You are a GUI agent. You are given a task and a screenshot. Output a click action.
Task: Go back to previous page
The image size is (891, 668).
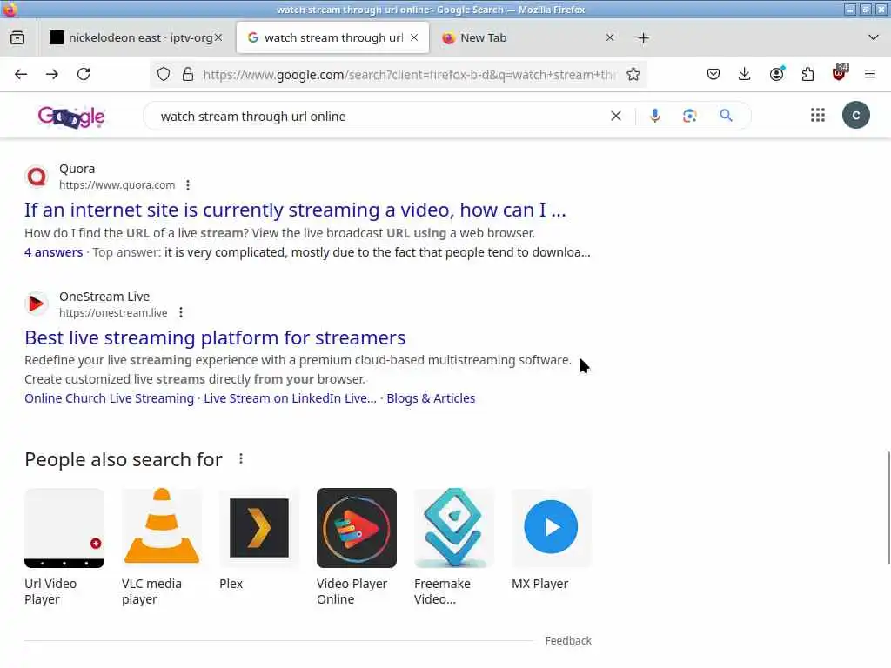[21, 75]
